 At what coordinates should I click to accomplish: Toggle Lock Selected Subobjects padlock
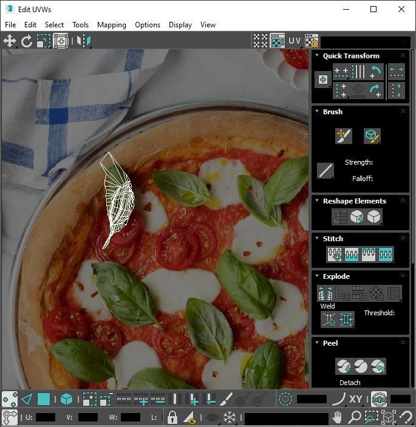[172, 417]
